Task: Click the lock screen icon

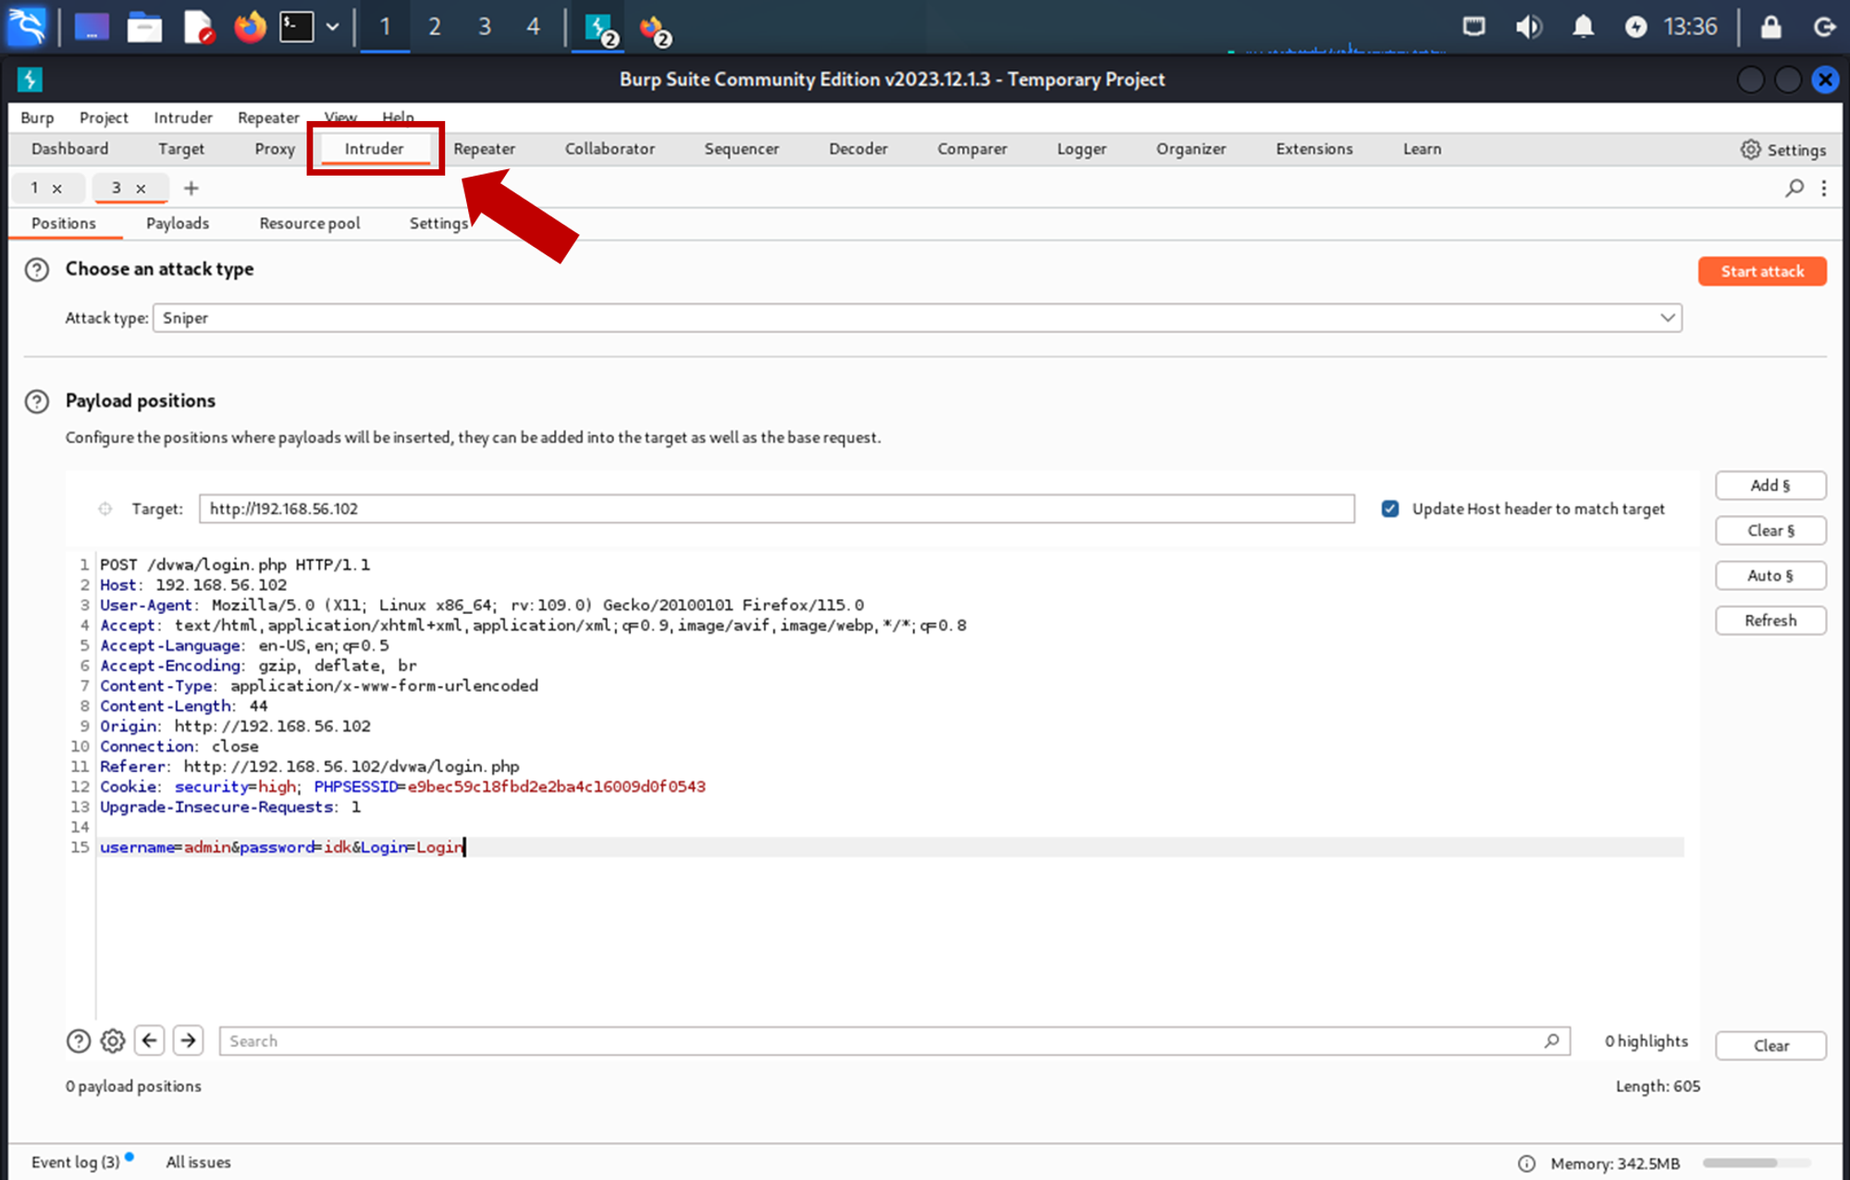Action: point(1770,26)
